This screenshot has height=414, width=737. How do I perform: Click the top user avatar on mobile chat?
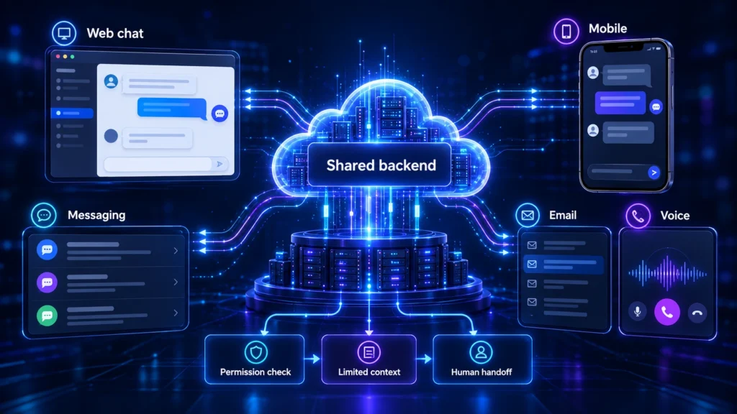593,73
